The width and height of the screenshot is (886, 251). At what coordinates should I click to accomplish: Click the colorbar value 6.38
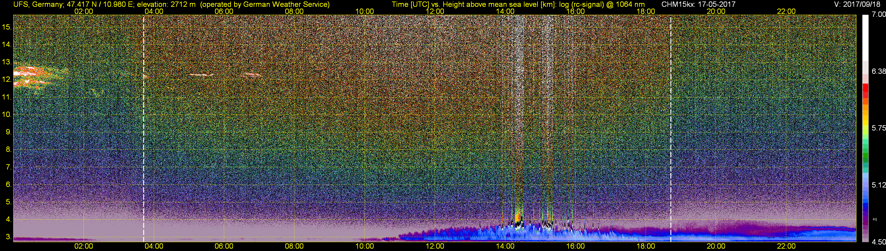pyautogui.click(x=879, y=71)
